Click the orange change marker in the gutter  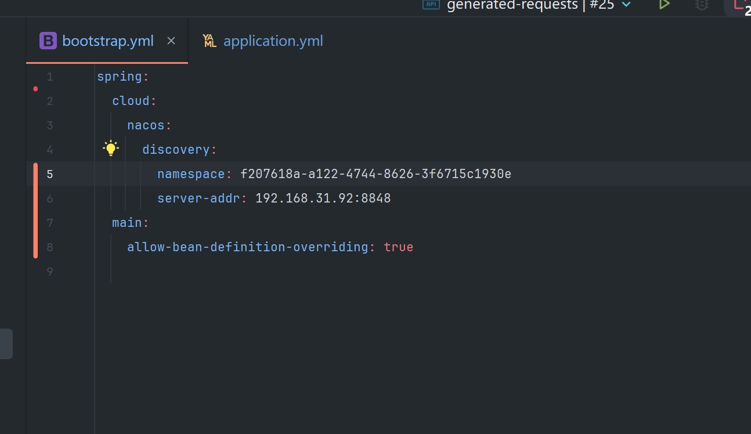(35, 210)
